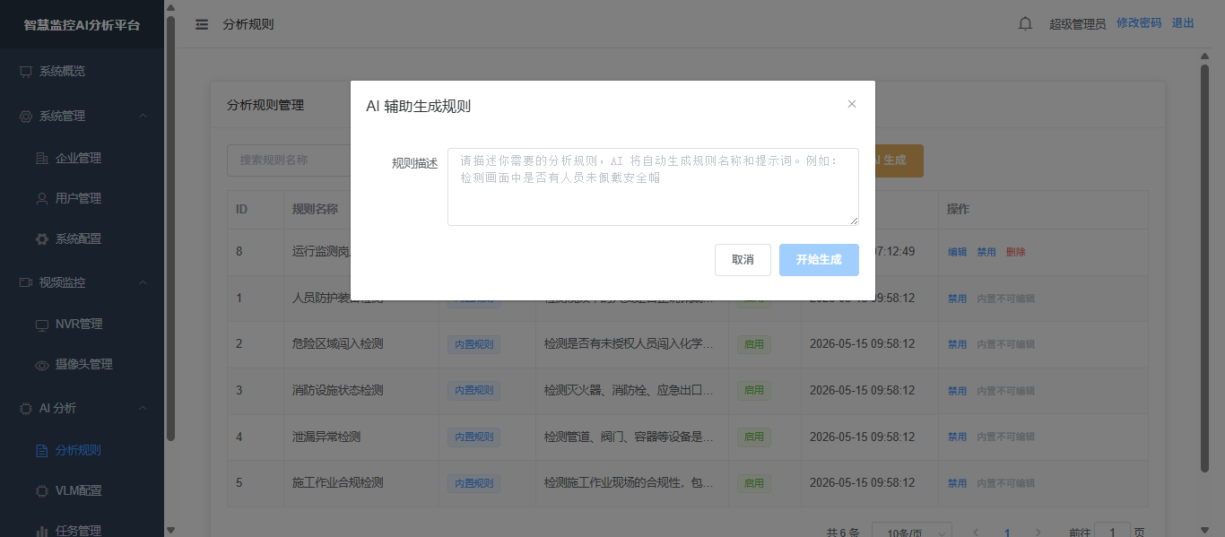1225x537 pixels.
Task: Click 禁用 for 泄漏异常检测 row
Action: click(957, 437)
